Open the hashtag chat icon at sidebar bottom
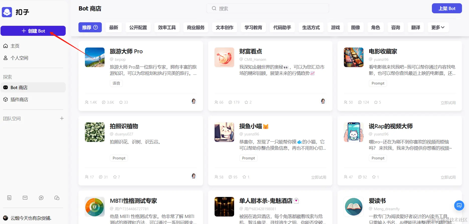Viewport: 469px width, 224px height. pos(41,198)
